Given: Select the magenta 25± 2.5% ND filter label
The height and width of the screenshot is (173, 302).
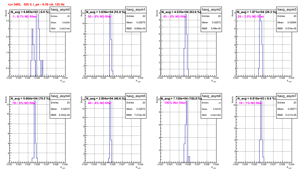Looking at the screenshot, I should click(251, 17).
